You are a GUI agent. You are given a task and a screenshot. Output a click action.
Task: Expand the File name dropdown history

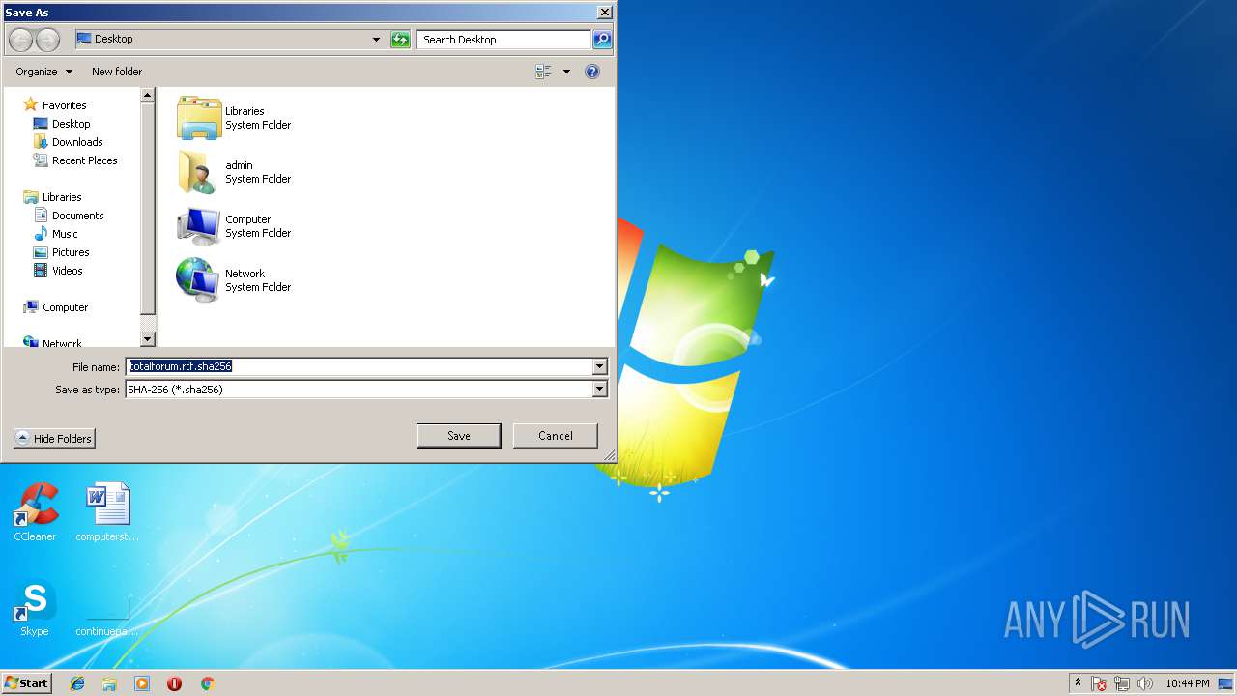tap(599, 366)
